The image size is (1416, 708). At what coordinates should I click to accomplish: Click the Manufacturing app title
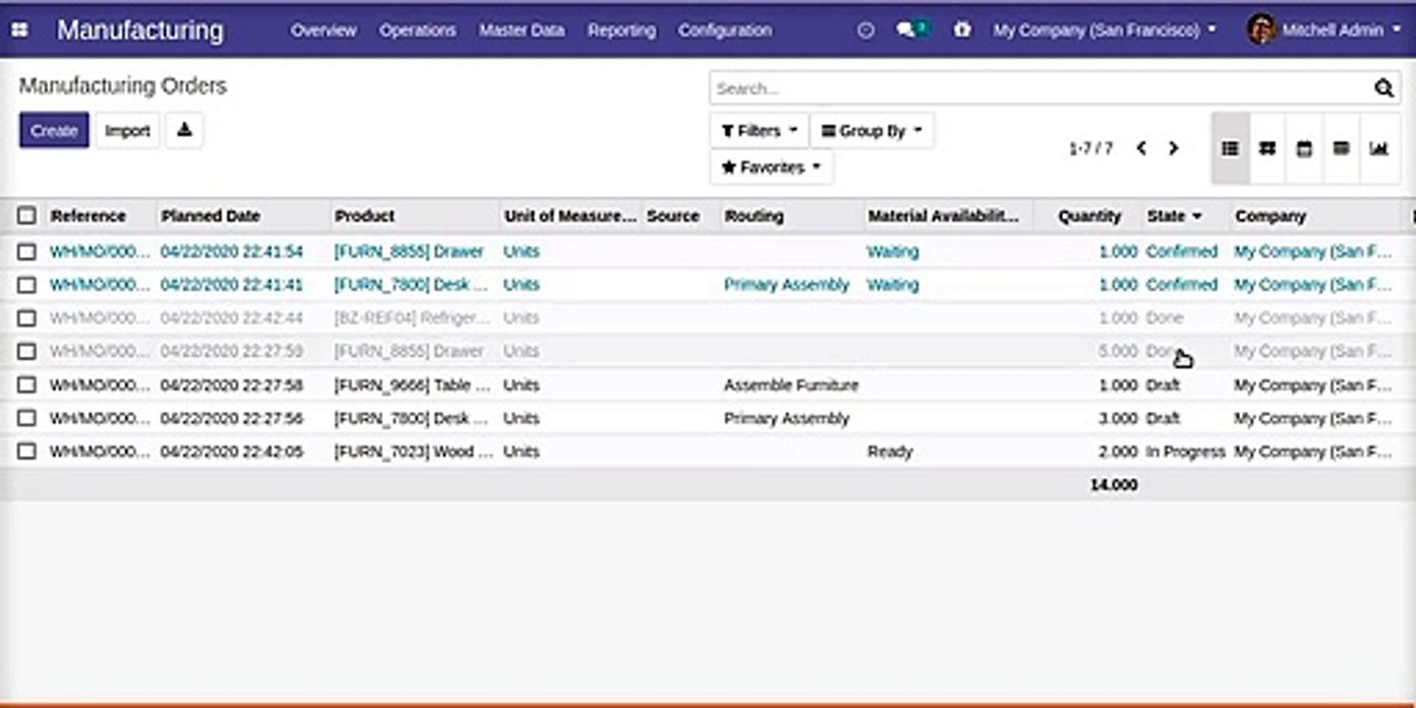[140, 30]
